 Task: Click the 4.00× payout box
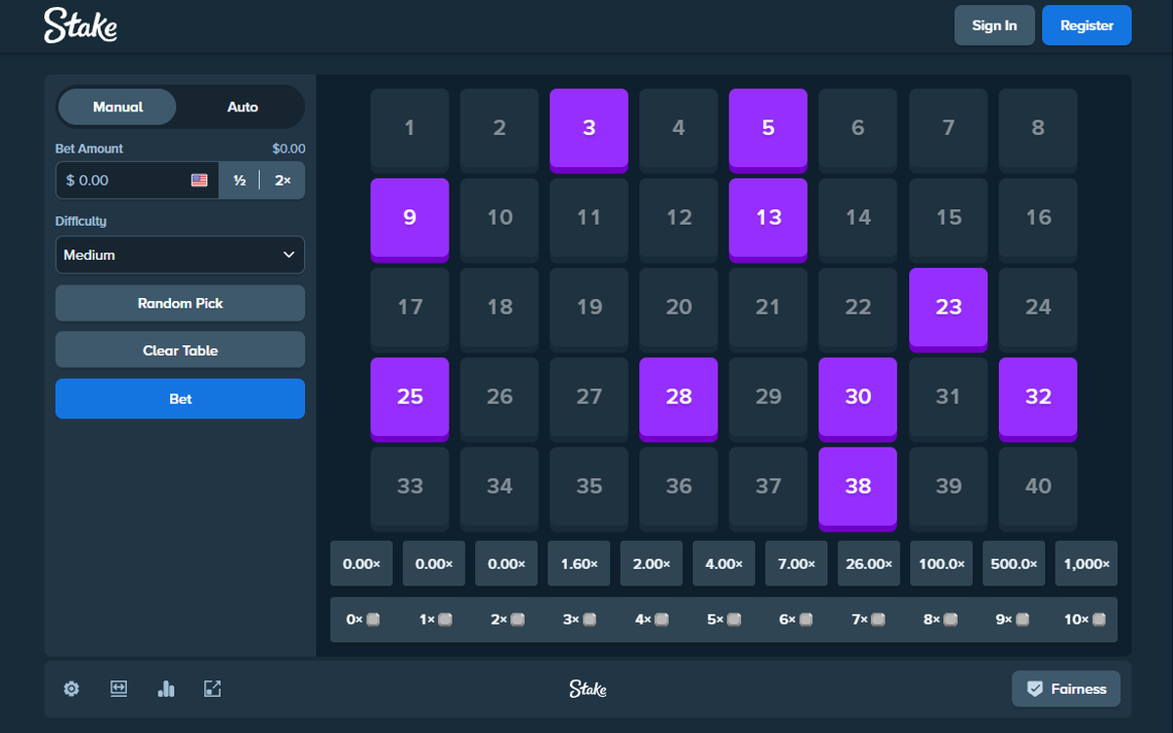pyautogui.click(x=723, y=564)
